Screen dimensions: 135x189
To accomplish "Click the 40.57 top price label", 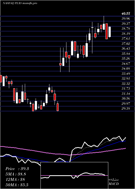I will click(x=126, y=13).
